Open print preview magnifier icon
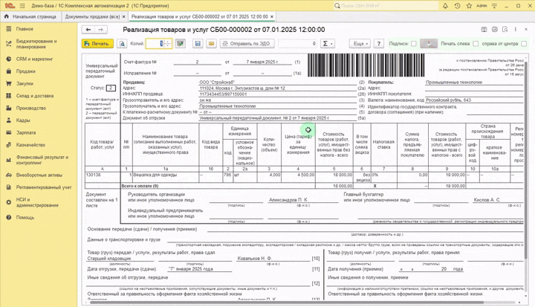 click(122, 44)
